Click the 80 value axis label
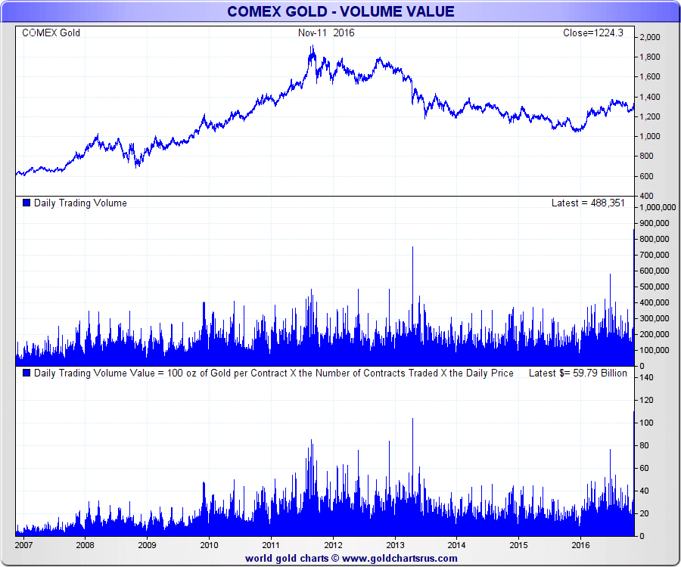The width and height of the screenshot is (681, 567). pos(645,445)
